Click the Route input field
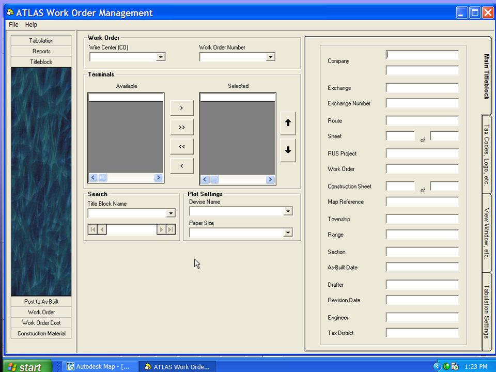496x372 pixels. [422, 120]
